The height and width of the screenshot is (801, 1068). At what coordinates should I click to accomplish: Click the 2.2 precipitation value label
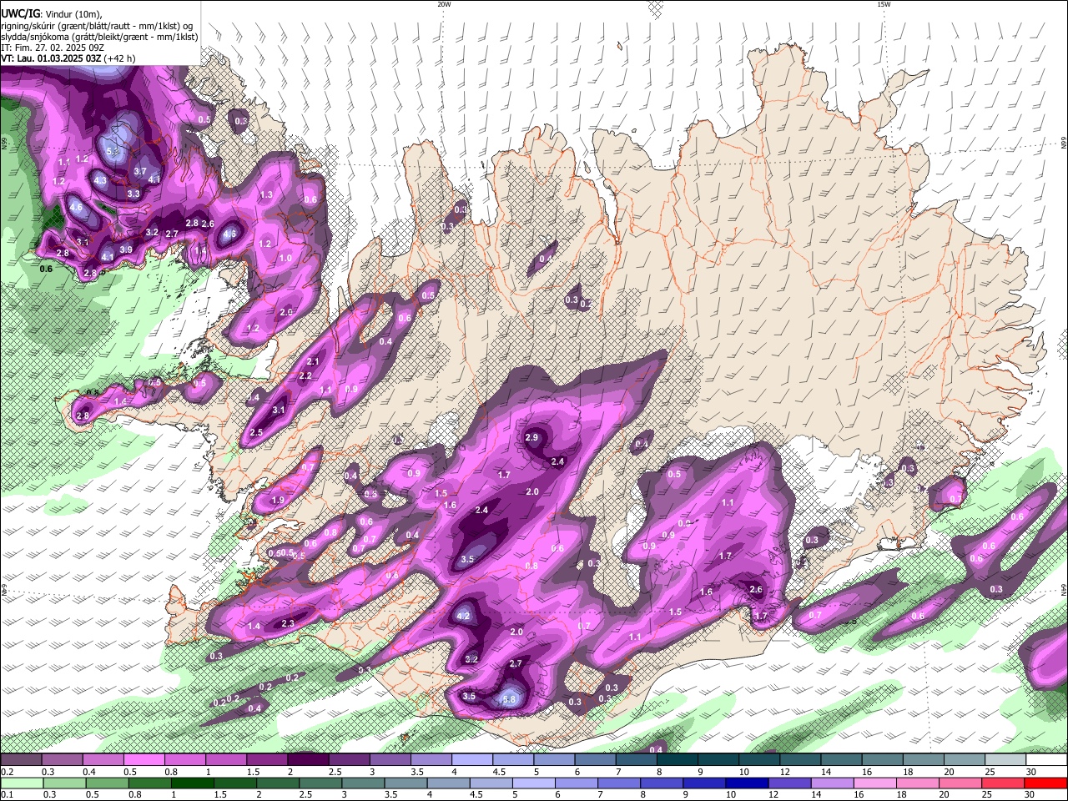click(x=305, y=375)
